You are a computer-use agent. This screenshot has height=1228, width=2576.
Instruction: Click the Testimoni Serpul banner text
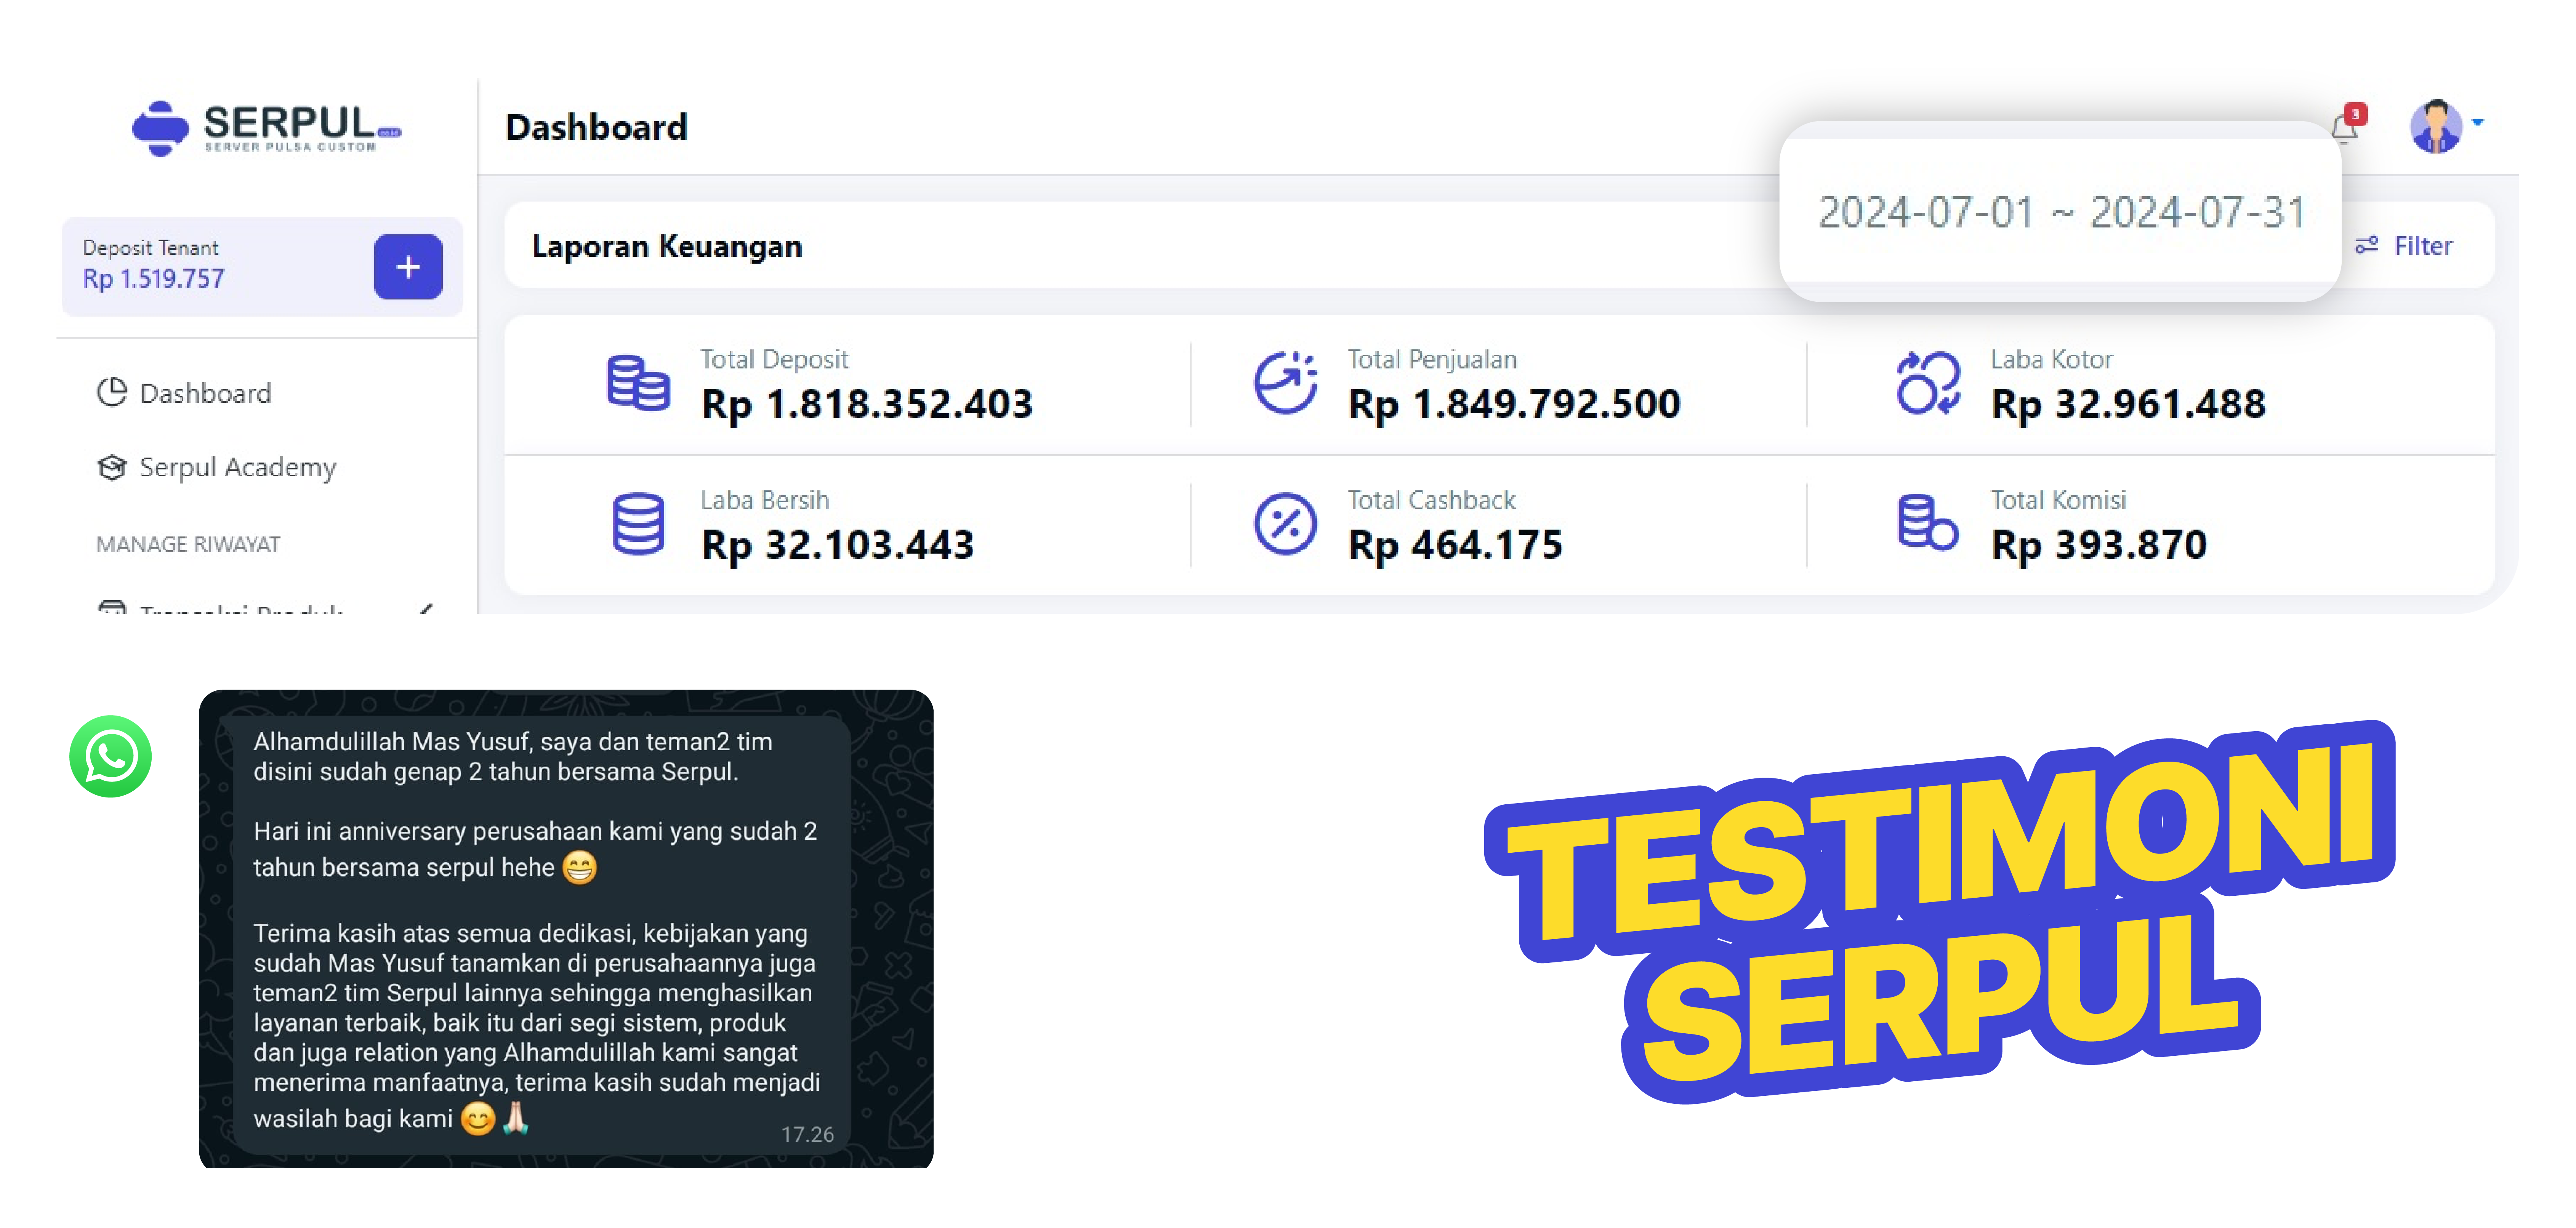[1940, 910]
